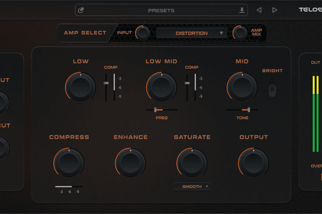Click the COMP label beside LOW knob
Image resolution: width=322 pixels, height=214 pixels.
tap(111, 67)
